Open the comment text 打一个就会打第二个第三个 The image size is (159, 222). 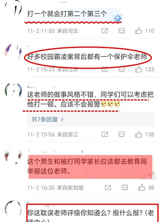pyautogui.click(x=67, y=14)
